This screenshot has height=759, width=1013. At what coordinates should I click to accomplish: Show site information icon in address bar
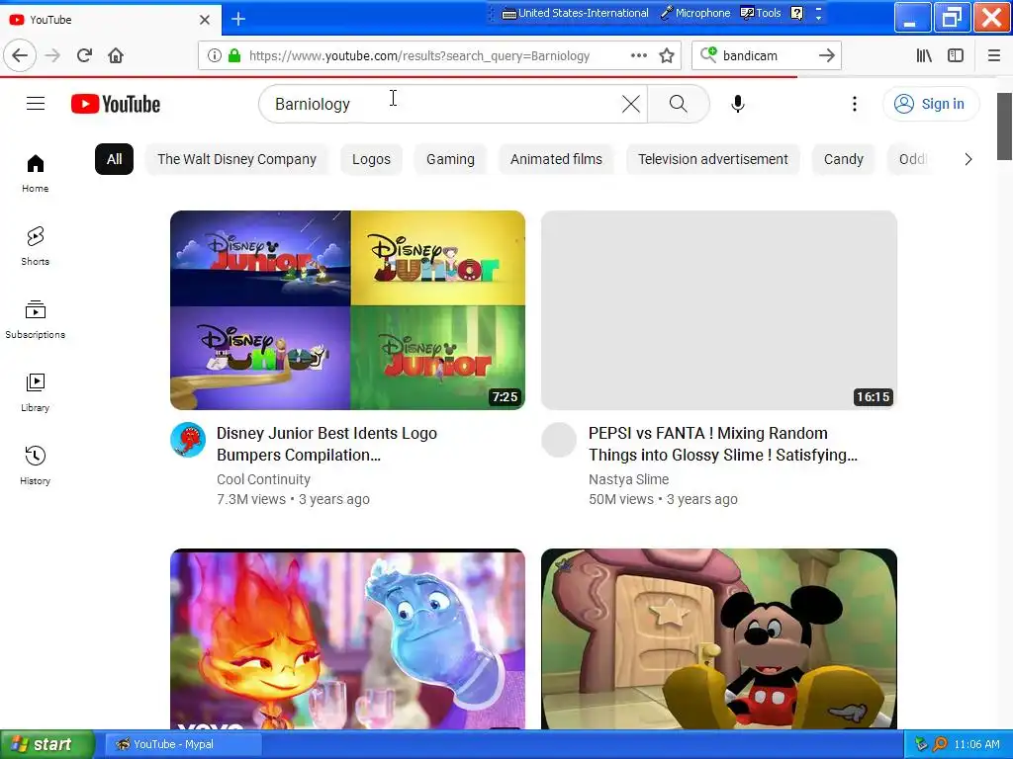click(214, 55)
